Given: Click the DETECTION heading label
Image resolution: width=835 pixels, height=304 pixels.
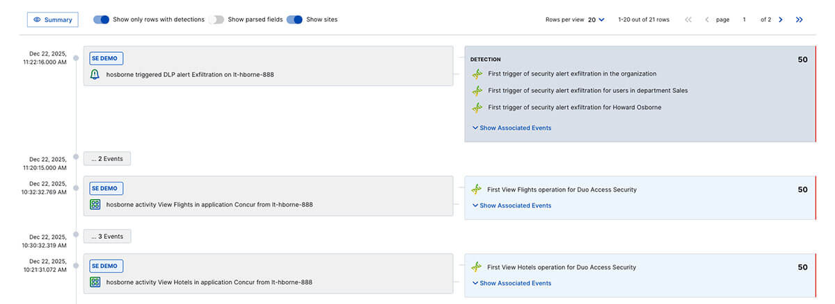Looking at the screenshot, I should coord(485,60).
